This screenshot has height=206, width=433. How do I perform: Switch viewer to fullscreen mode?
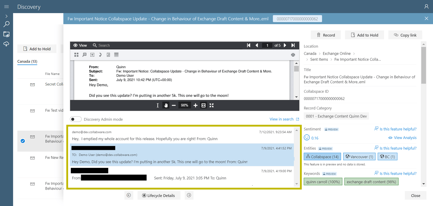pos(212,105)
